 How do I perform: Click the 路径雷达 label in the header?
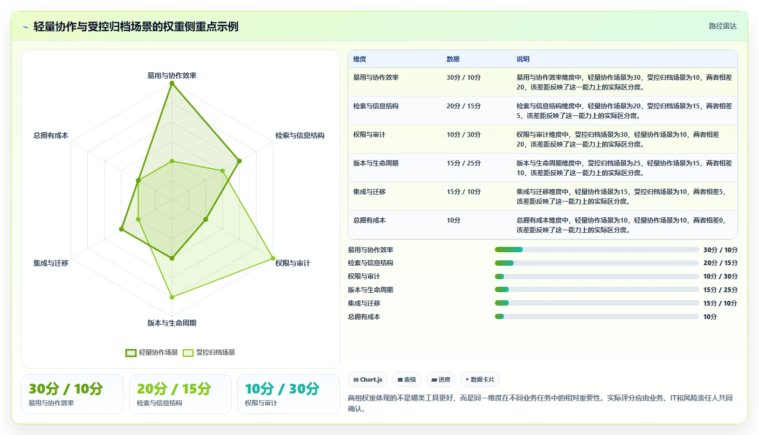click(722, 26)
